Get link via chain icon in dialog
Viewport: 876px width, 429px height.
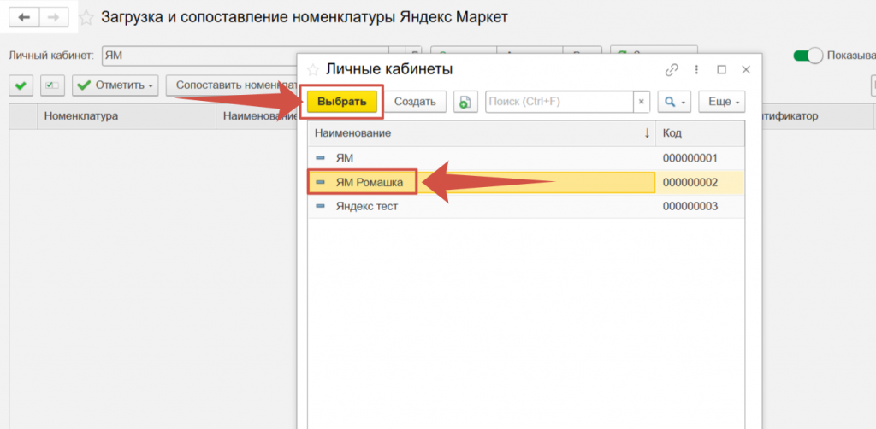point(672,69)
